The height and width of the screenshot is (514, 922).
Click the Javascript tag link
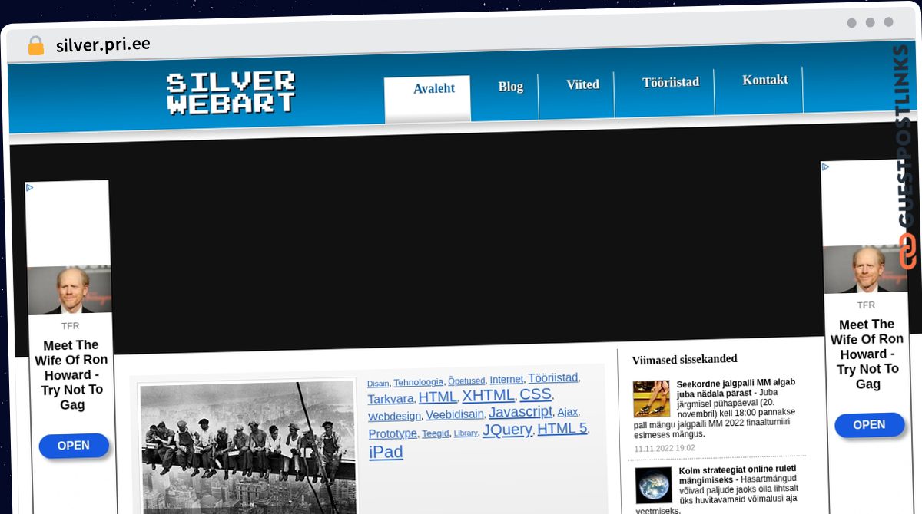pyautogui.click(x=521, y=412)
